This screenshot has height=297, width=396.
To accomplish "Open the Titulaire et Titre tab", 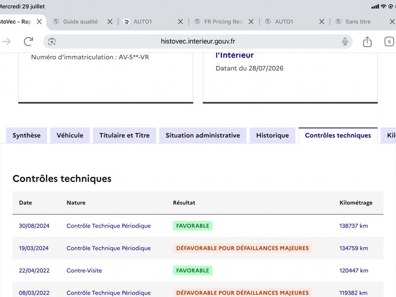I will pyautogui.click(x=125, y=135).
